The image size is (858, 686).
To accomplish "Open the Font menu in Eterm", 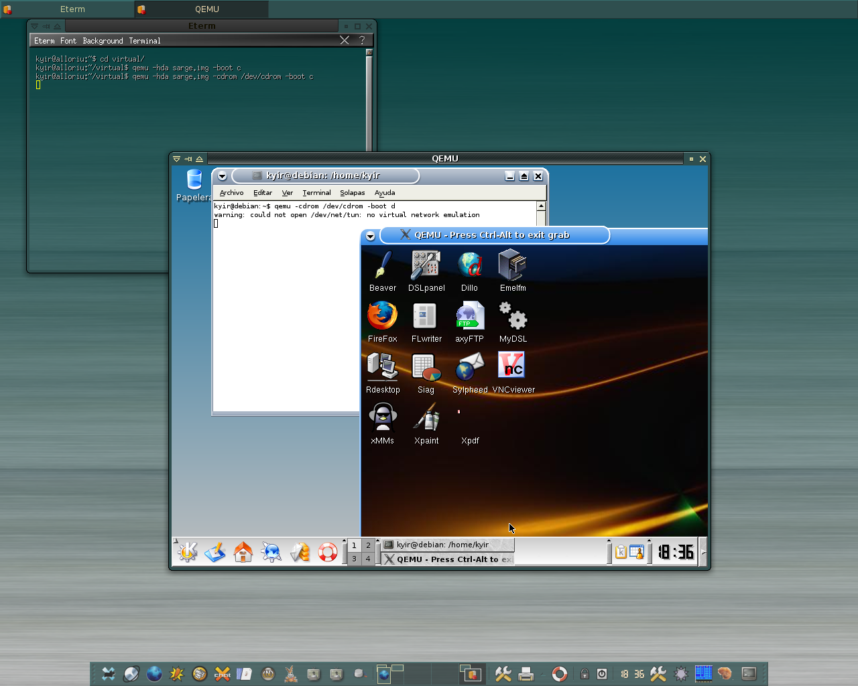I will (68, 41).
